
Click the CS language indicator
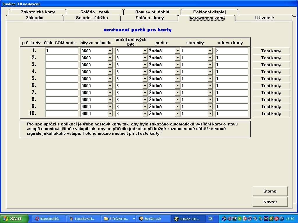[x=211, y=219]
